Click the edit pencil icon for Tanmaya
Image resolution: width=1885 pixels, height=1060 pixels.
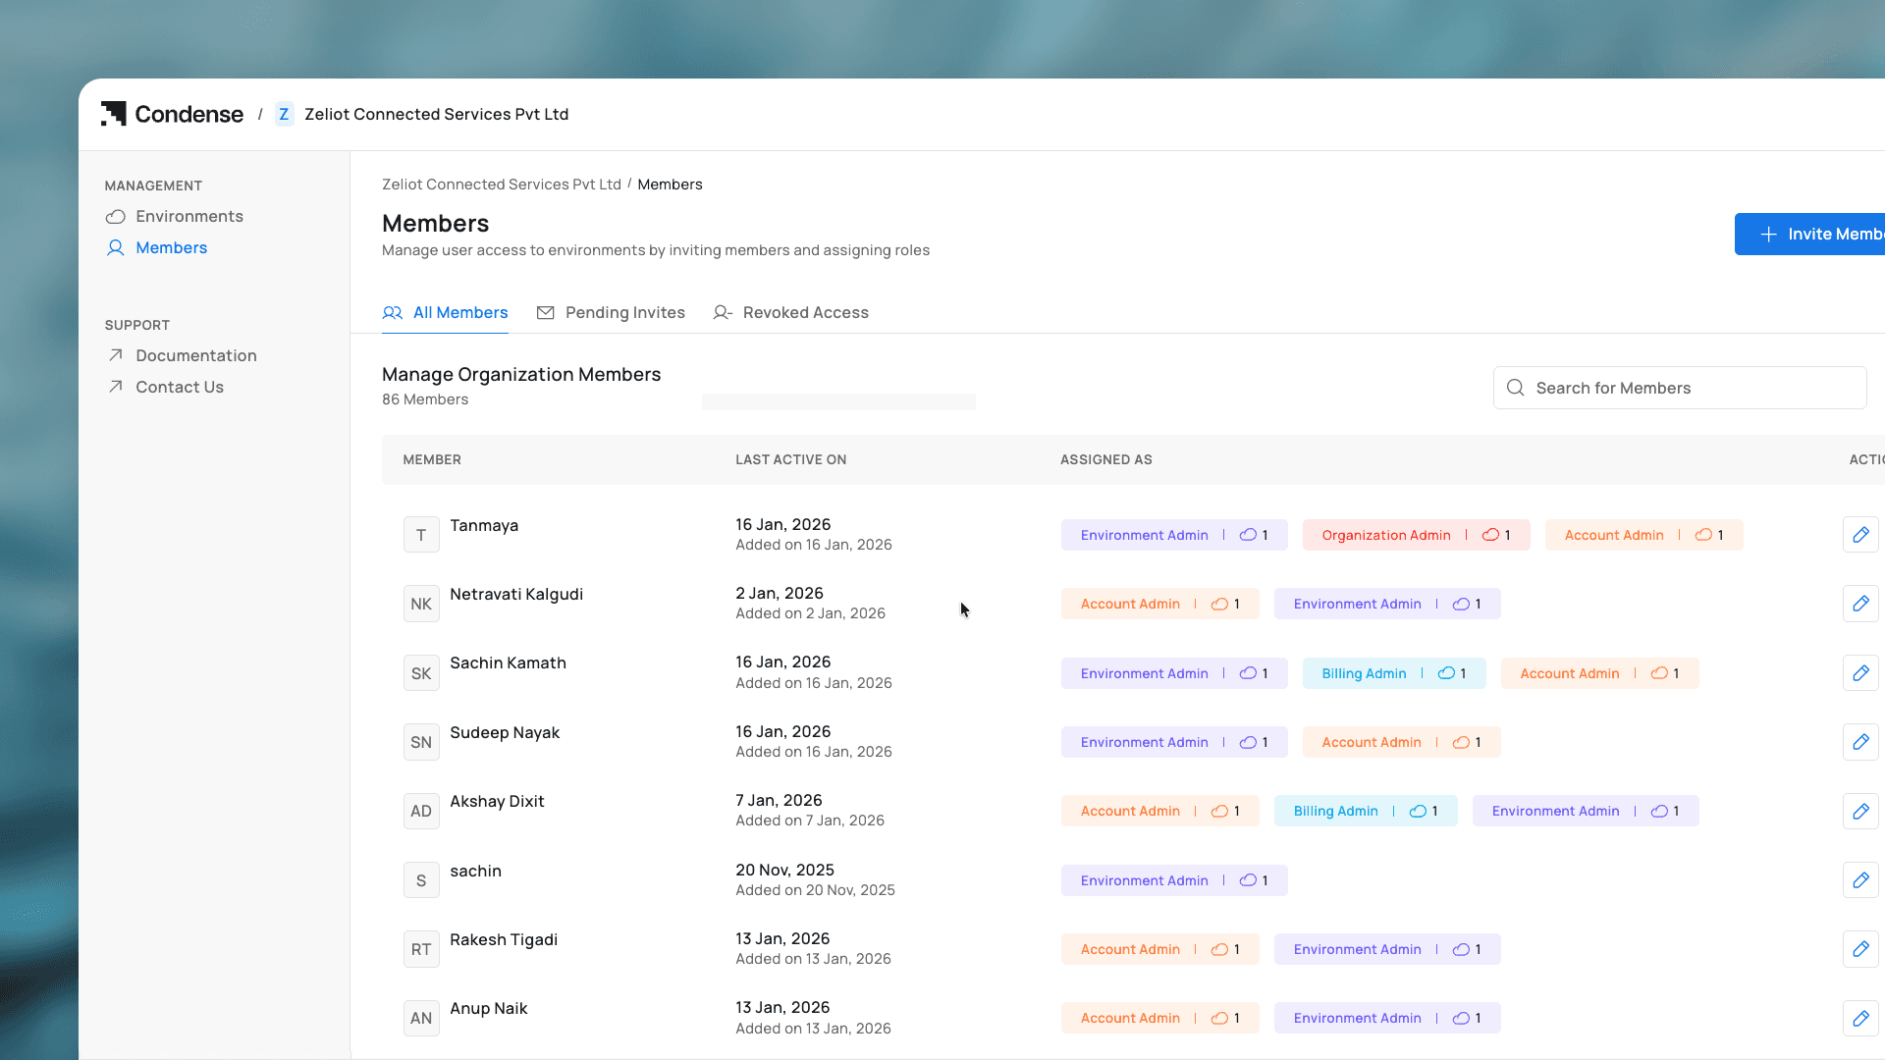[1860, 535]
